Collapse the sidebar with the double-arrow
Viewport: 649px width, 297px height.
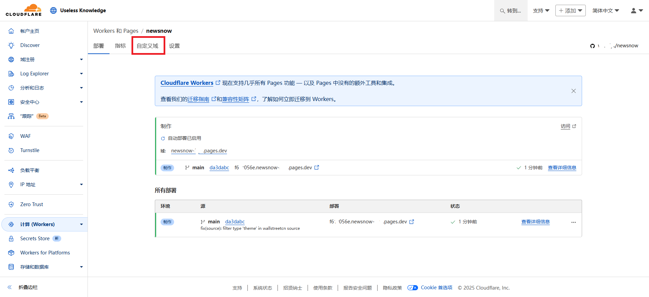point(10,287)
